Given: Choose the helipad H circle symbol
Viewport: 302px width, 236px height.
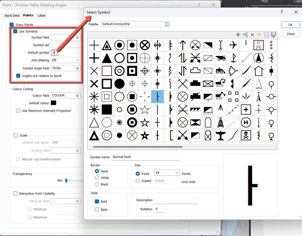Looking at the screenshot, I should click(246, 122).
